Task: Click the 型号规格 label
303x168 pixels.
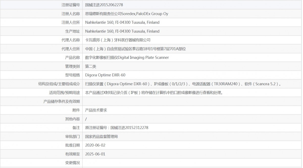Action: click(x=72, y=75)
